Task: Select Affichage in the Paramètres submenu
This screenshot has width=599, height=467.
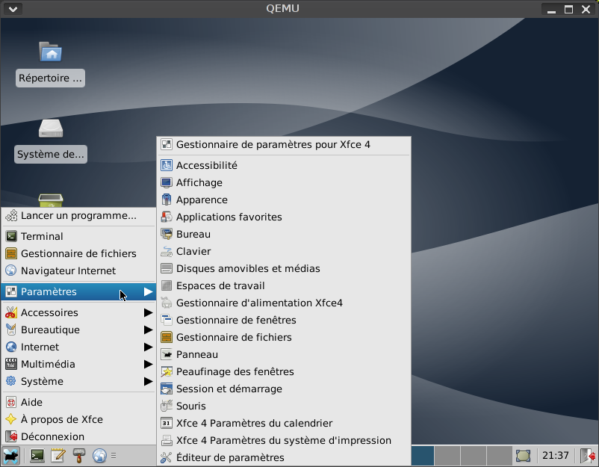Action: pyautogui.click(x=199, y=182)
